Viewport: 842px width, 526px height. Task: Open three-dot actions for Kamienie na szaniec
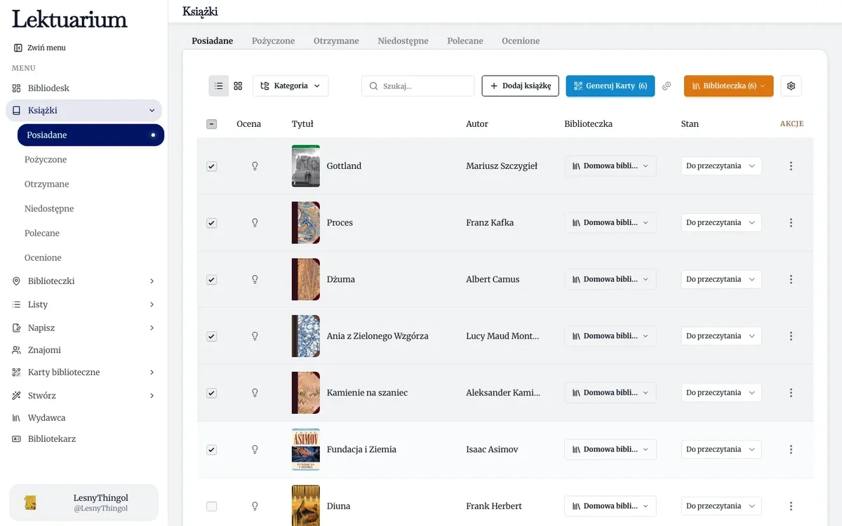(791, 393)
